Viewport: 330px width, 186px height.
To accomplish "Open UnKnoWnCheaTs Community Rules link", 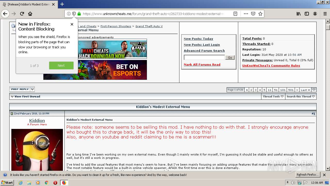I will 271,66.
